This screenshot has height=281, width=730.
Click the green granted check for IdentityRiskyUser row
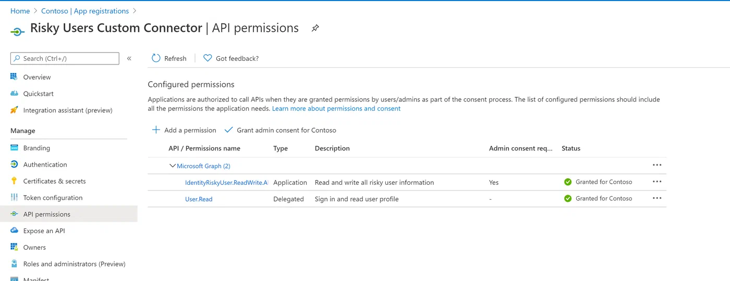click(568, 182)
